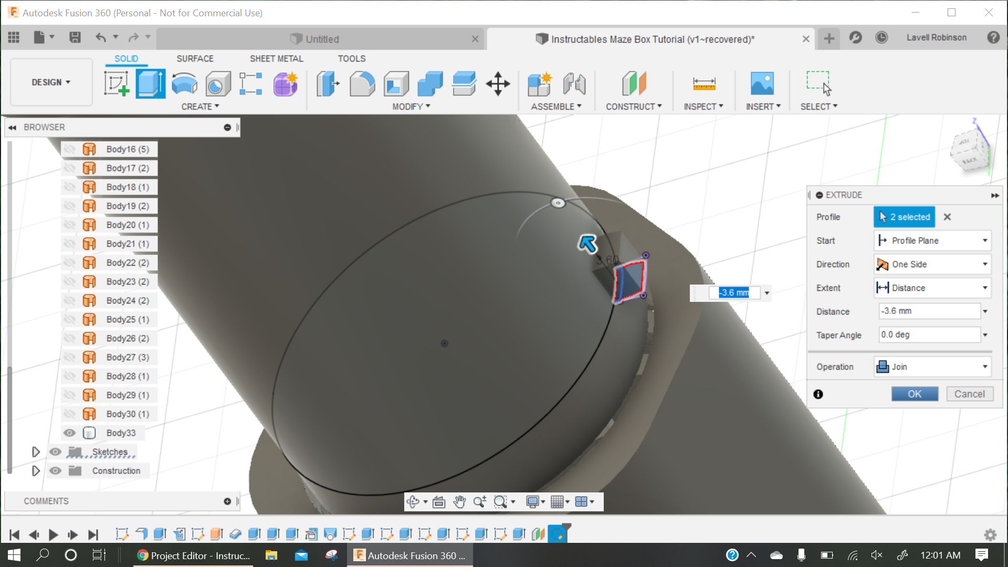Show Body18 (1) visibility eye
This screenshot has height=567, width=1008.
pos(69,187)
